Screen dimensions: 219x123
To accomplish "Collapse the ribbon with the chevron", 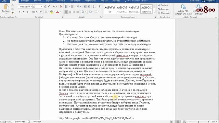I will pos(216,17).
